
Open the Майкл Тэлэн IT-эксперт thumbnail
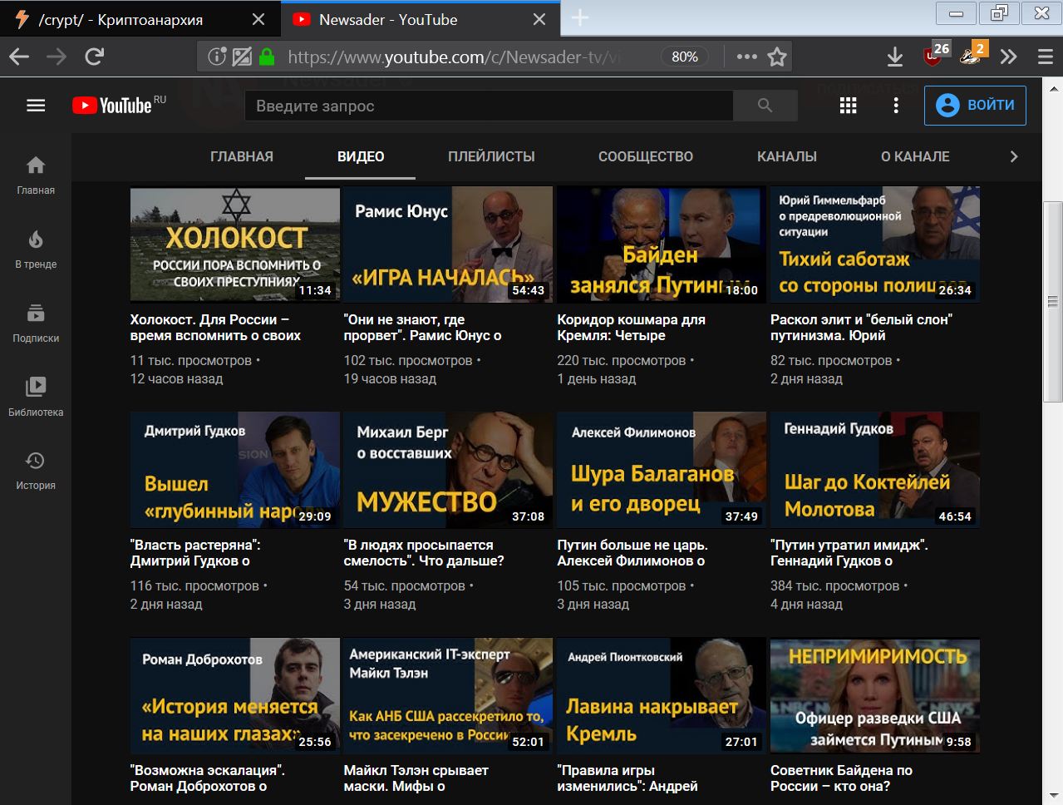[x=448, y=695]
